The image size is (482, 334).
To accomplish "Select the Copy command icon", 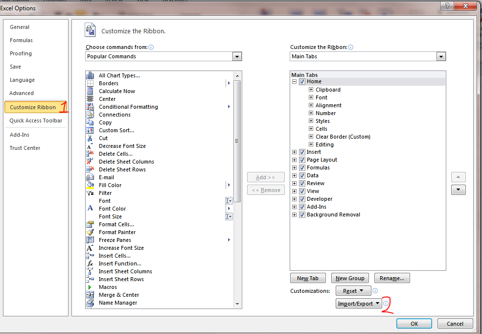I will coord(90,122).
